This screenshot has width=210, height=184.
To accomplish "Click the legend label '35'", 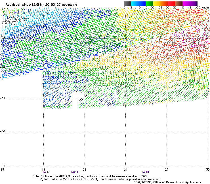I will coord(175,8).
